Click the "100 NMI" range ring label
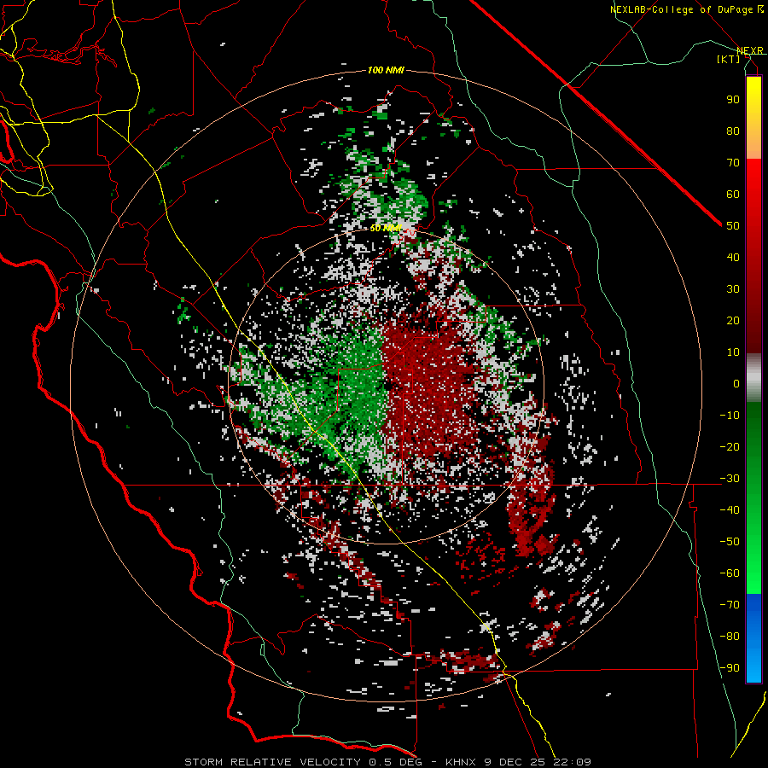 [386, 70]
